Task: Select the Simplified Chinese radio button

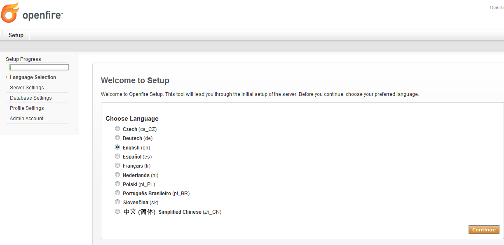Action: 117,212
